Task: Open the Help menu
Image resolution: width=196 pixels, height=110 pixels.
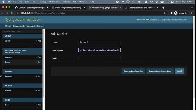Action: (92, 2)
